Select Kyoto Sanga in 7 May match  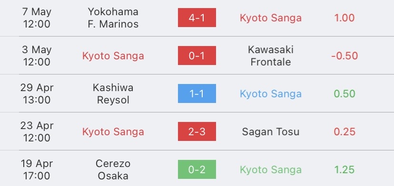tap(271, 18)
